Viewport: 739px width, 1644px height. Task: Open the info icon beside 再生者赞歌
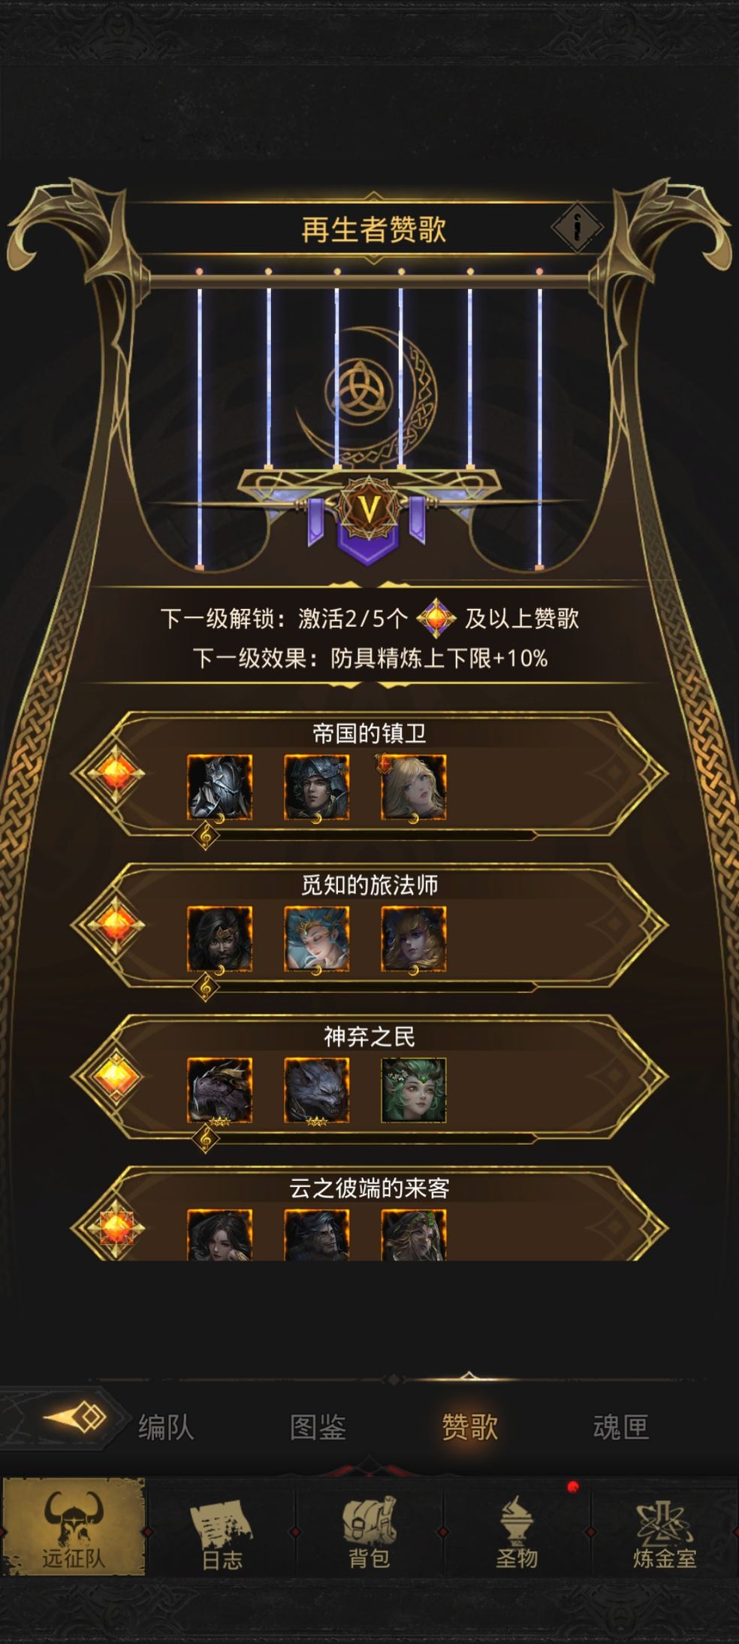pos(577,227)
